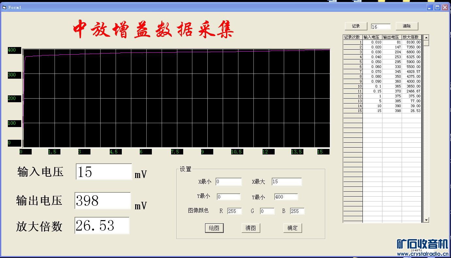Screen dimensions: 451x258
Task: Click the Y最小 field showing 0
Action: point(229,197)
